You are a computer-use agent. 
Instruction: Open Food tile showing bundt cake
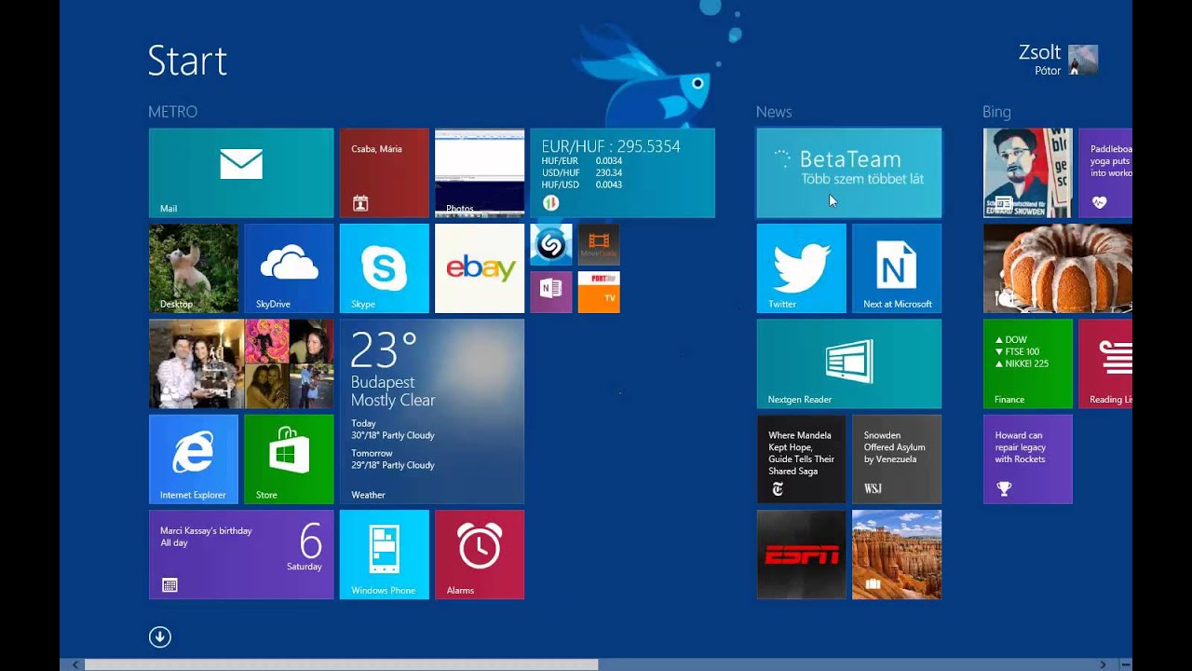1058,268
